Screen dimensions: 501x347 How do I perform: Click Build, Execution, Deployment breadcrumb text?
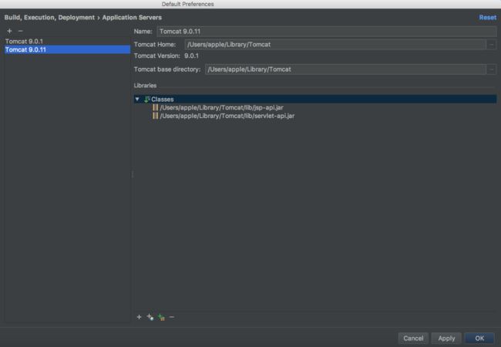coord(49,18)
